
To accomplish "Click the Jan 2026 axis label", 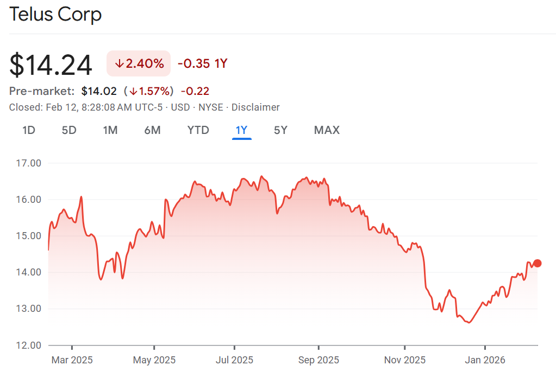I will [485, 360].
